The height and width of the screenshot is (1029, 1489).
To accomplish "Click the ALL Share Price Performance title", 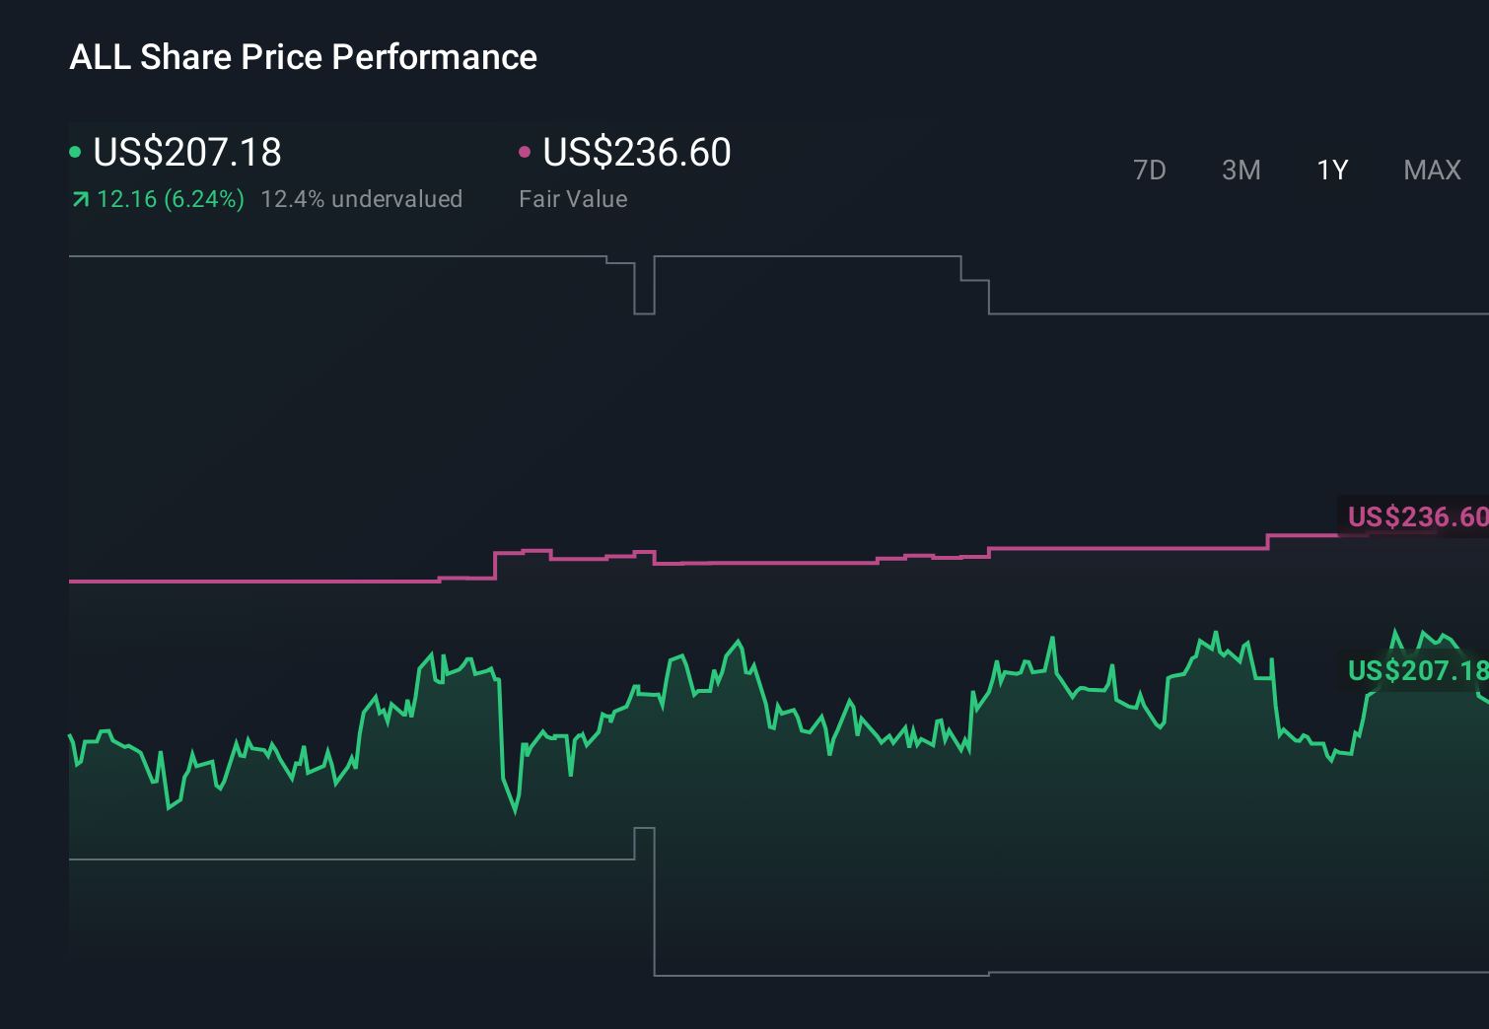I will 303,57.
